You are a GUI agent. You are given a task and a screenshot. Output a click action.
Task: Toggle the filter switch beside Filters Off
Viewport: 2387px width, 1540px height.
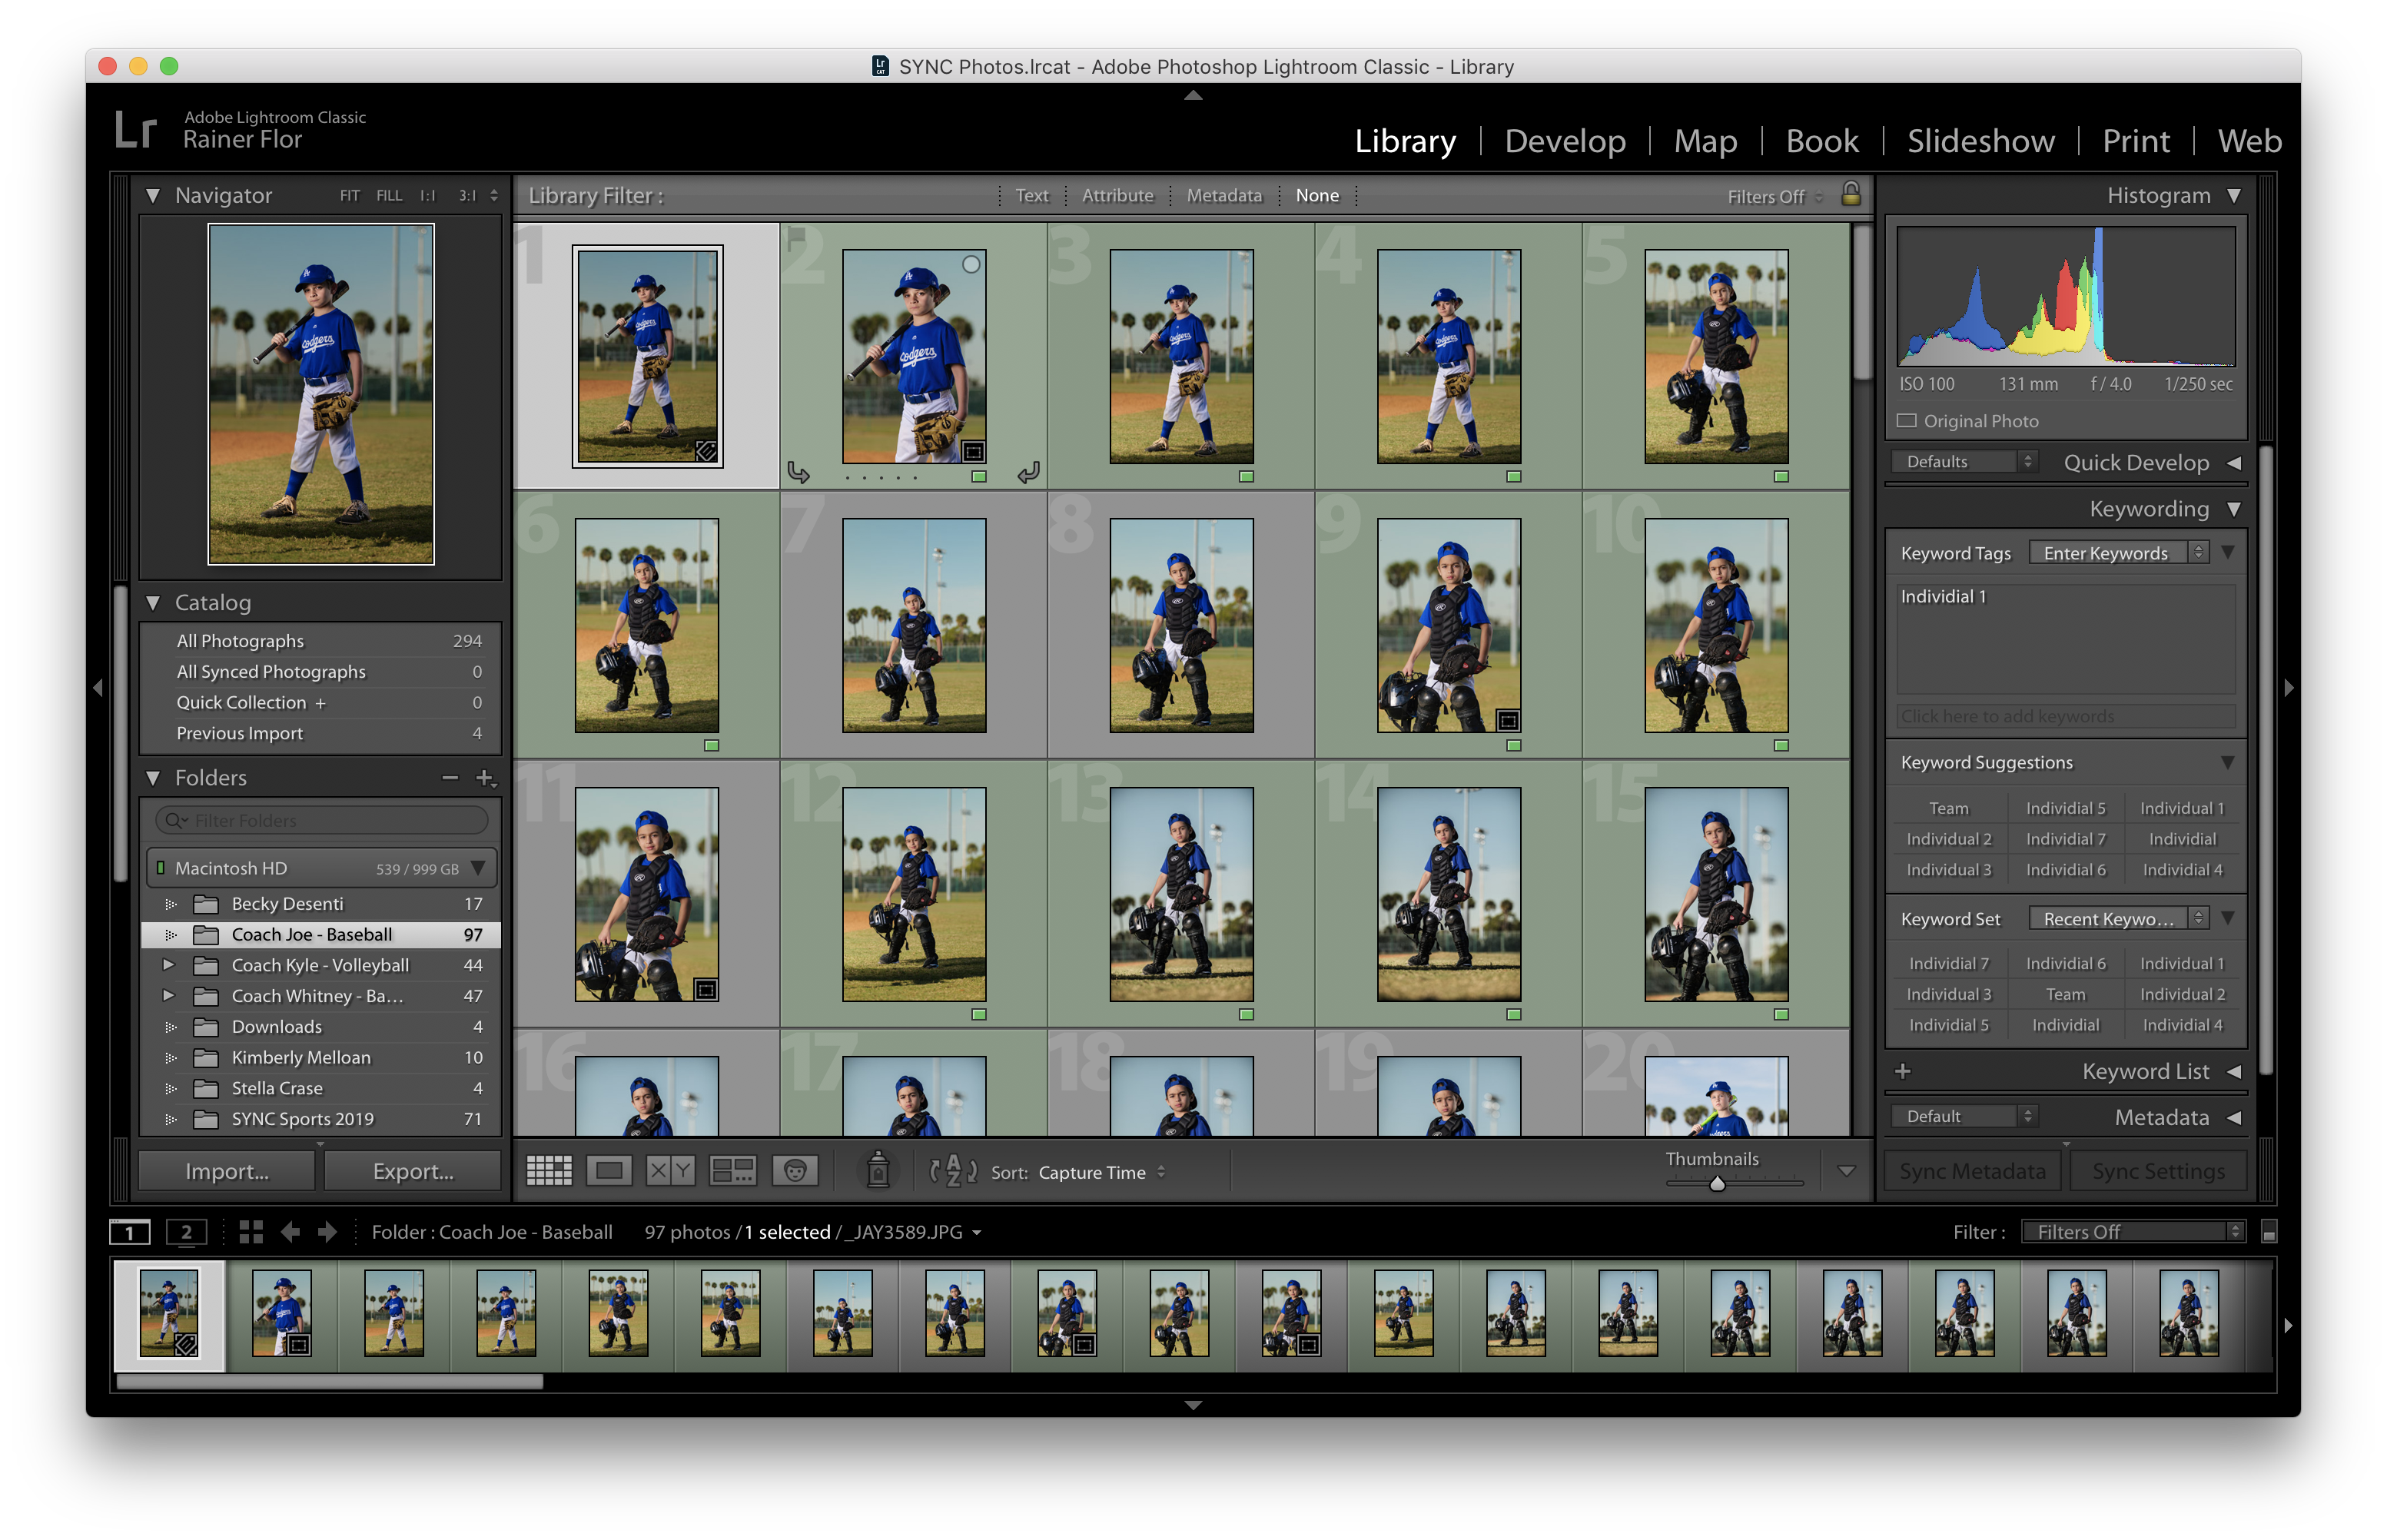pyautogui.click(x=2268, y=1232)
